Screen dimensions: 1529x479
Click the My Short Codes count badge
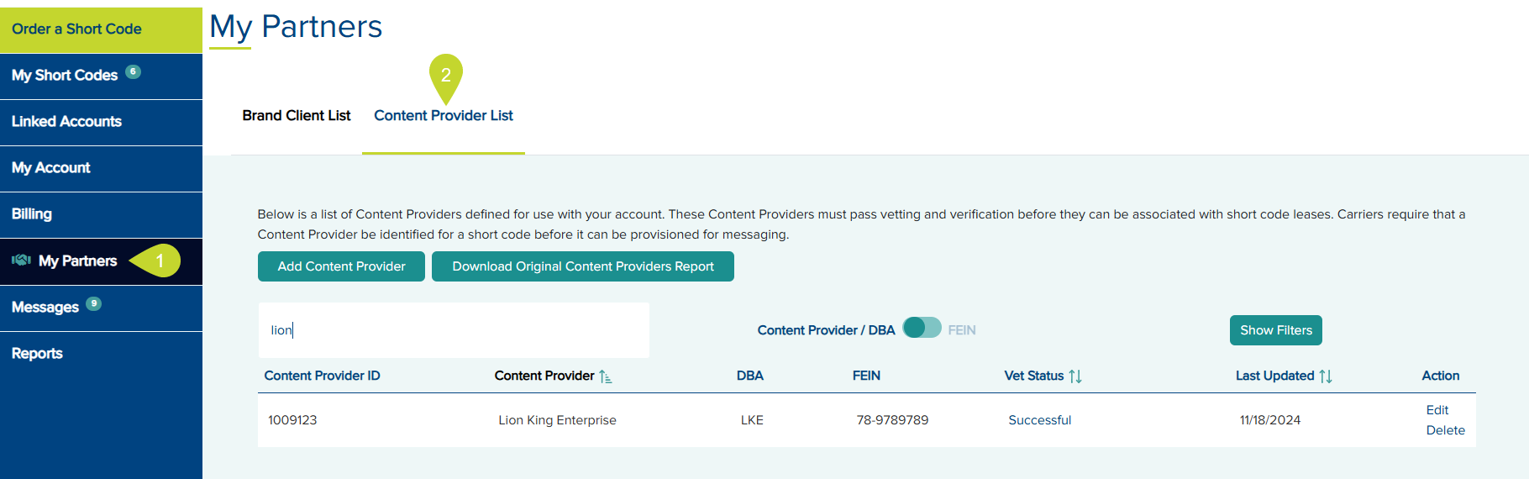(133, 71)
